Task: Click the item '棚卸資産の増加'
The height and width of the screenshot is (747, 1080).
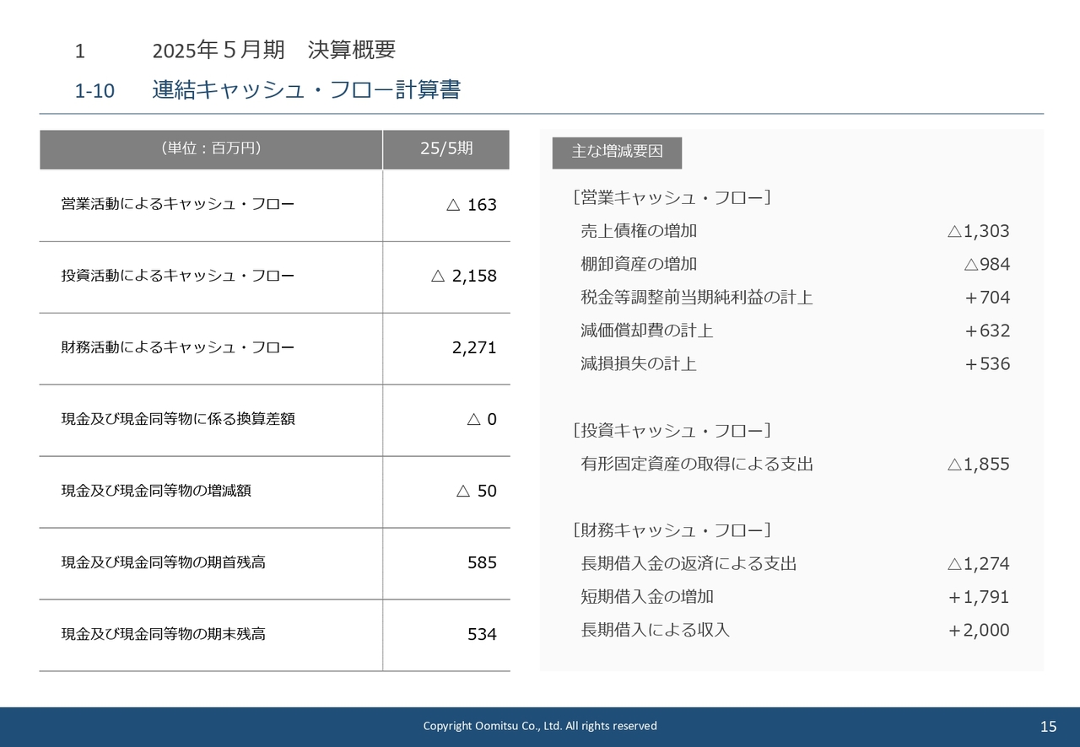Action: click(639, 264)
